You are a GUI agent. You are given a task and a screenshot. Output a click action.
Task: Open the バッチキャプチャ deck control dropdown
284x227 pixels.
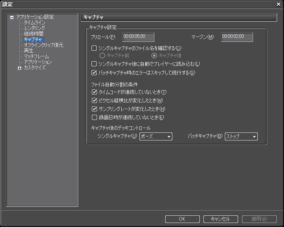[x=241, y=136]
